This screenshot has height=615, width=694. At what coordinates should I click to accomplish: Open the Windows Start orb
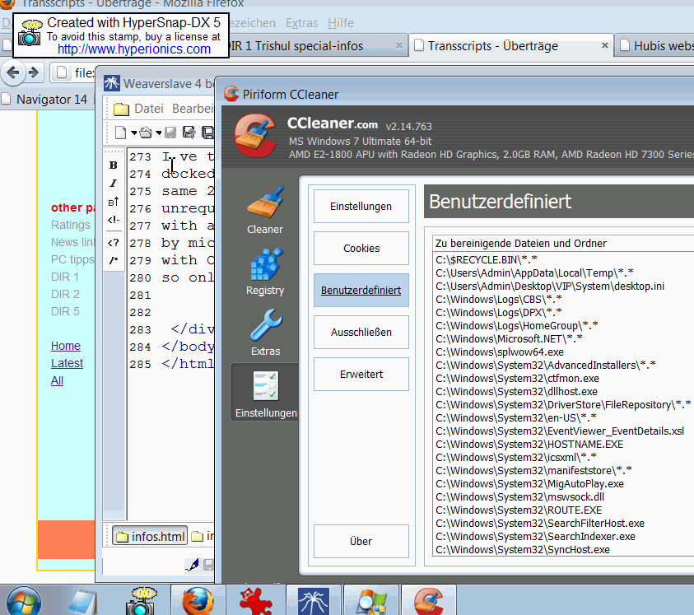tap(24, 602)
